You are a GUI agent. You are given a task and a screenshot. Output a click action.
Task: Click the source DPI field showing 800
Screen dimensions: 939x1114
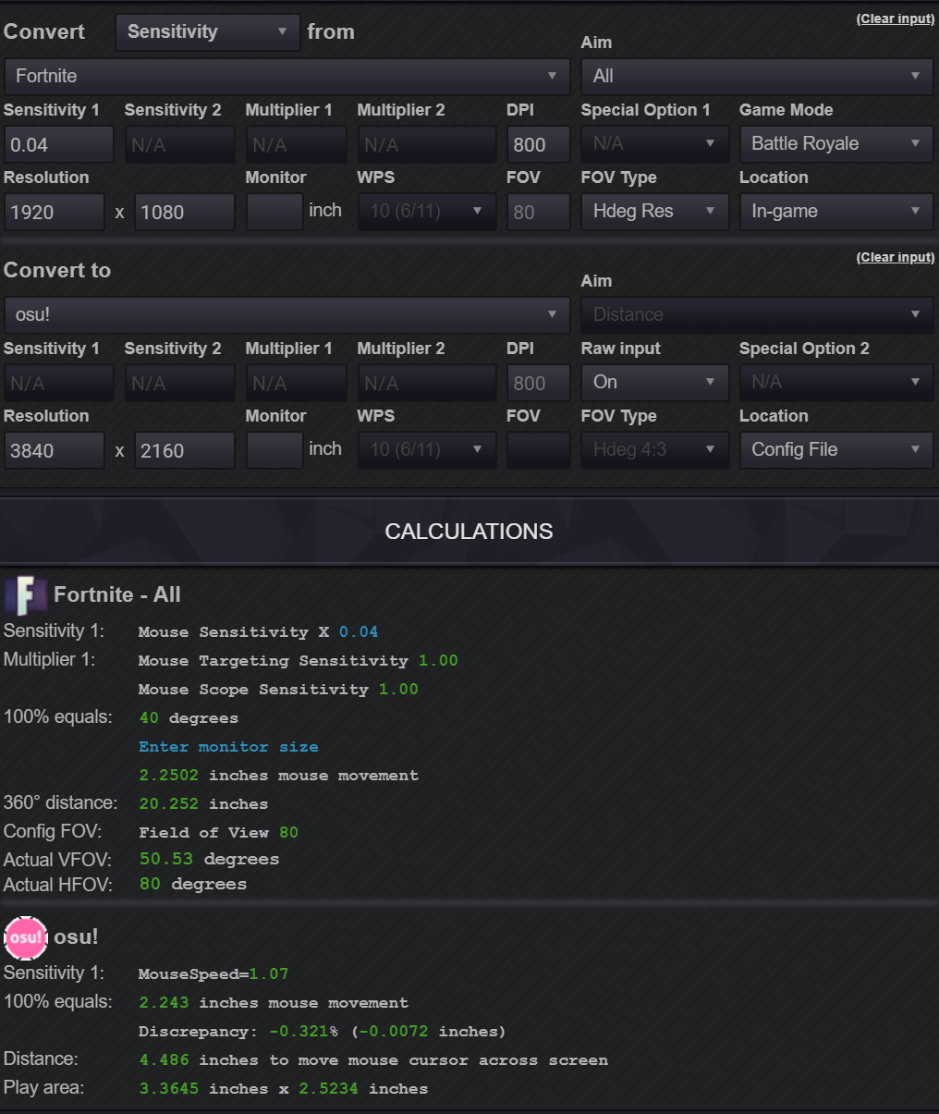pyautogui.click(x=538, y=145)
